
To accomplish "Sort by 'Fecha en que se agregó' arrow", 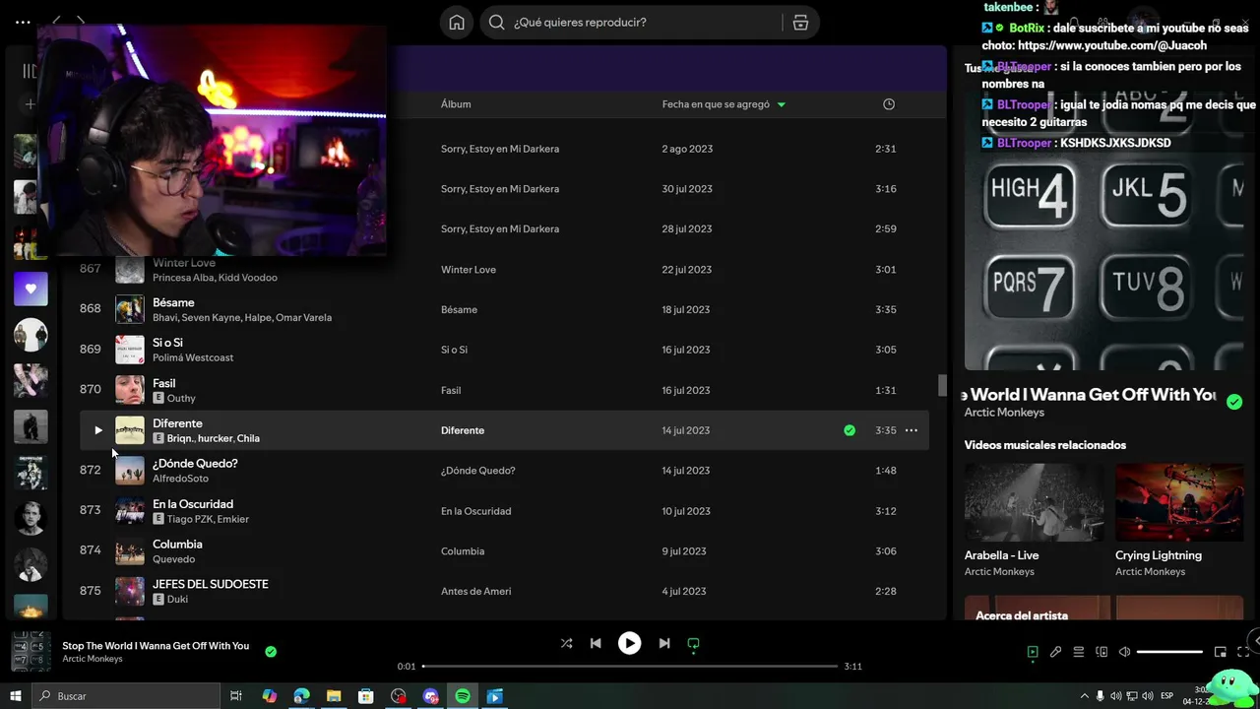I will tap(782, 104).
